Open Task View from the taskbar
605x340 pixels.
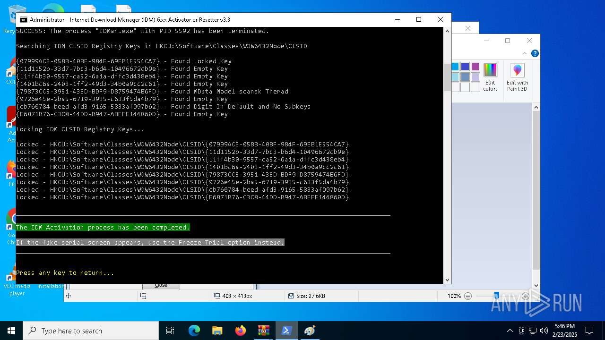pos(170,331)
